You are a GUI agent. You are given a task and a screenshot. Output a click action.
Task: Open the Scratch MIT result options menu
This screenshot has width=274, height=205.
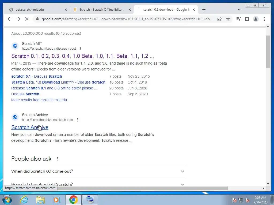[x=80, y=49]
